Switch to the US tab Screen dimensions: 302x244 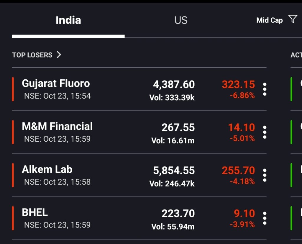[181, 20]
